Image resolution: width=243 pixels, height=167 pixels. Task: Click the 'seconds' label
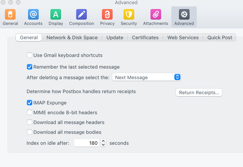119,143
